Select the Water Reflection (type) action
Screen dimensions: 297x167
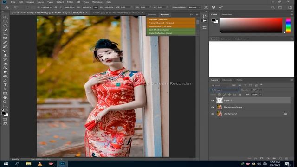[x=171, y=33]
